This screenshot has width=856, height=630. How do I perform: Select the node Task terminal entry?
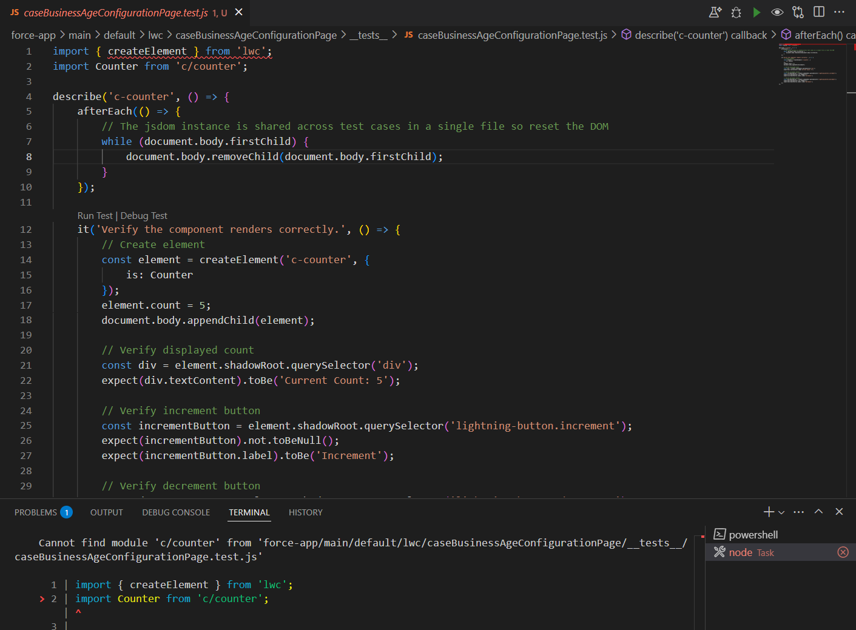(x=781, y=552)
